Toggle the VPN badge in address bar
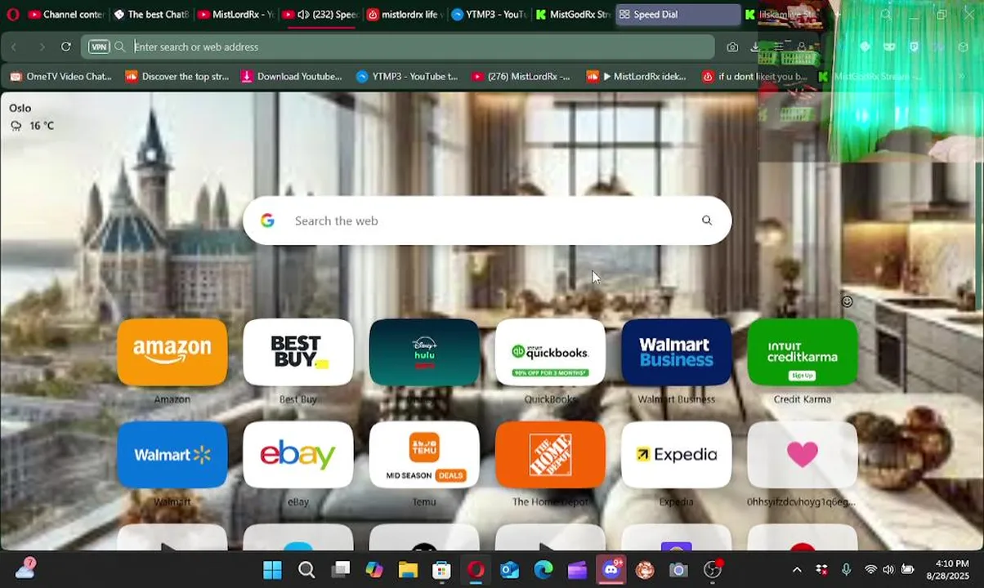Image resolution: width=984 pixels, height=588 pixels. [99, 47]
